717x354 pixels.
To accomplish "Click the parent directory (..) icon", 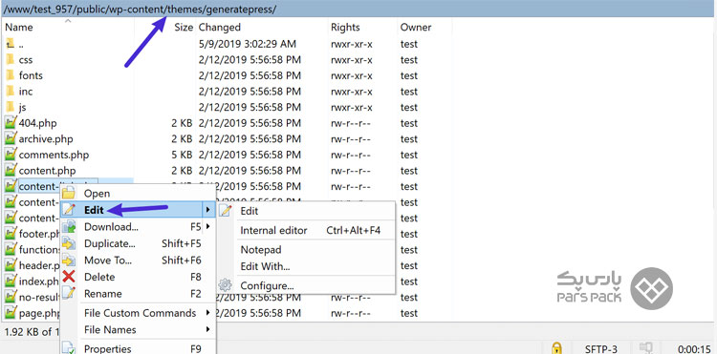I will 11,44.
